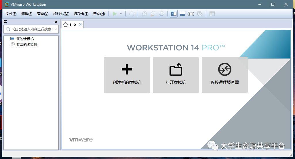Expand the power options dropdown arrow
The image size is (295, 159).
tap(121, 14)
